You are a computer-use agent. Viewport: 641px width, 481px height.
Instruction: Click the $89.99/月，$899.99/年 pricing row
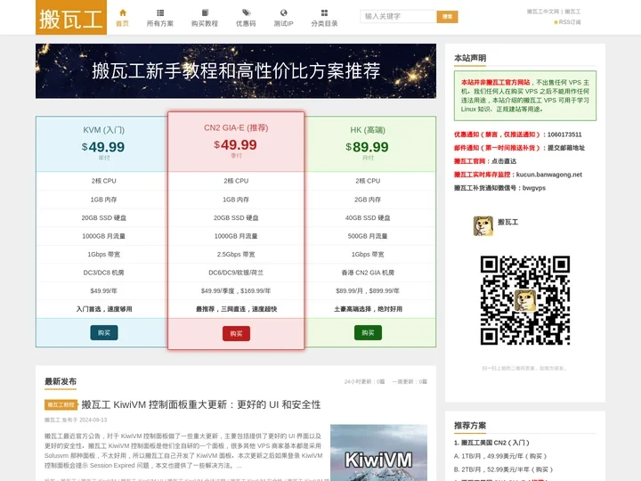(368, 290)
